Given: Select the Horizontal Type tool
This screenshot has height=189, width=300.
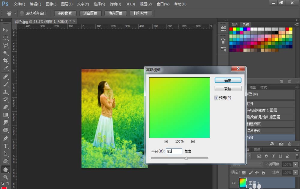Looking at the screenshot, I should click(x=5, y=146).
